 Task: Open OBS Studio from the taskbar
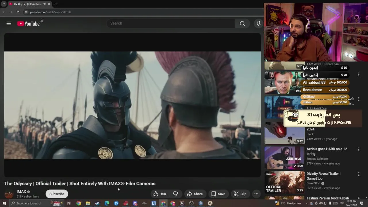(x=191, y=203)
